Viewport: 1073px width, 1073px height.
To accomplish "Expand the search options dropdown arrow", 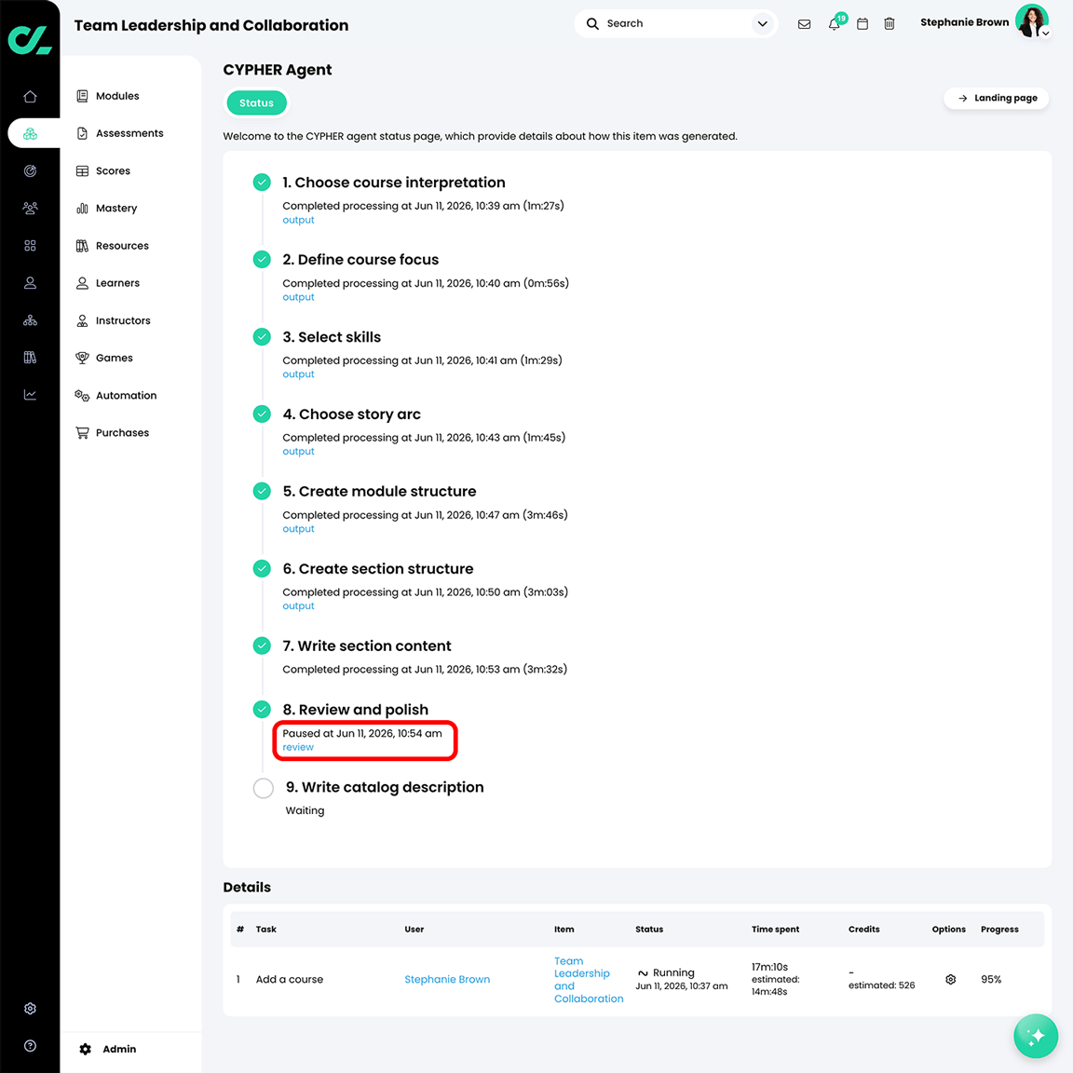I will pos(762,24).
